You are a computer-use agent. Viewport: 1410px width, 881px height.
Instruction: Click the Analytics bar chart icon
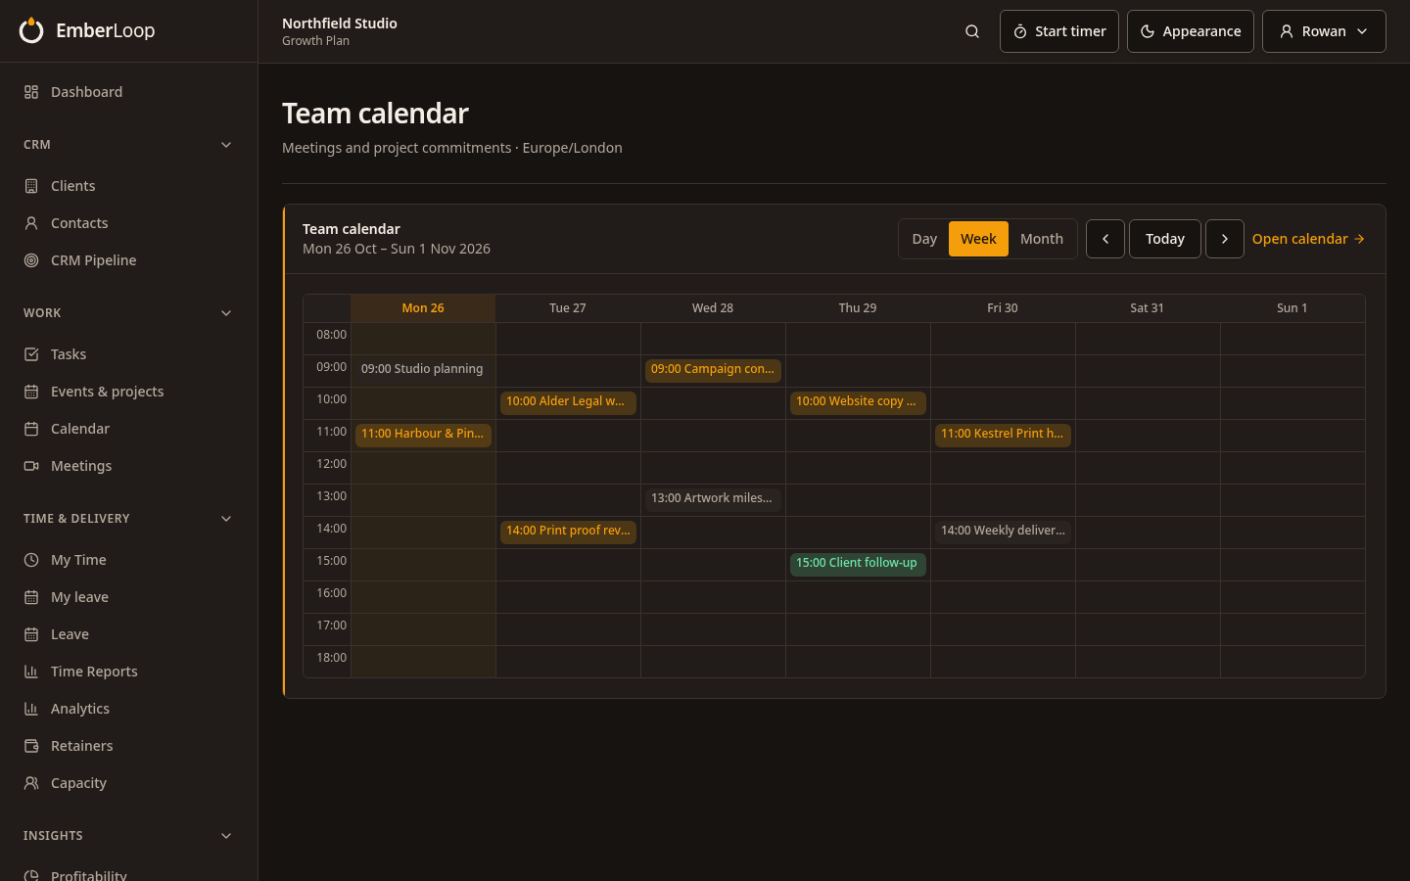tap(31, 709)
